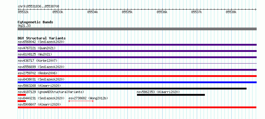Screen dimensions: 265x119
Task: Select the red bracketed line under esv2738682
Action: click(81, 101)
